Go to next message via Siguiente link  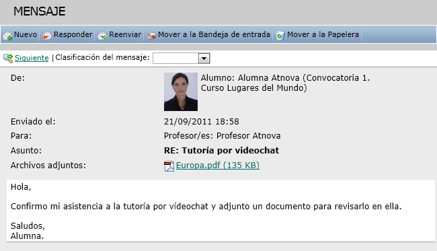[32, 58]
